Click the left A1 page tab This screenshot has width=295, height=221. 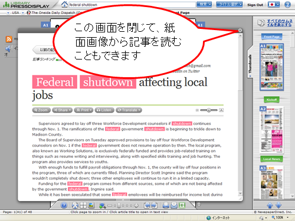tap(45, 25)
